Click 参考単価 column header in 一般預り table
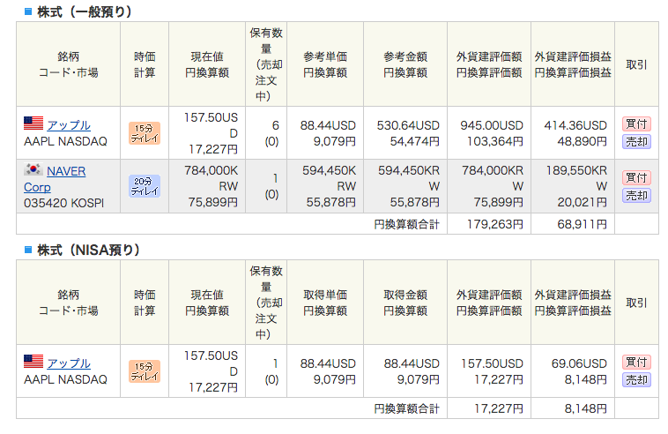The width and height of the screenshot is (668, 434). coord(325,64)
